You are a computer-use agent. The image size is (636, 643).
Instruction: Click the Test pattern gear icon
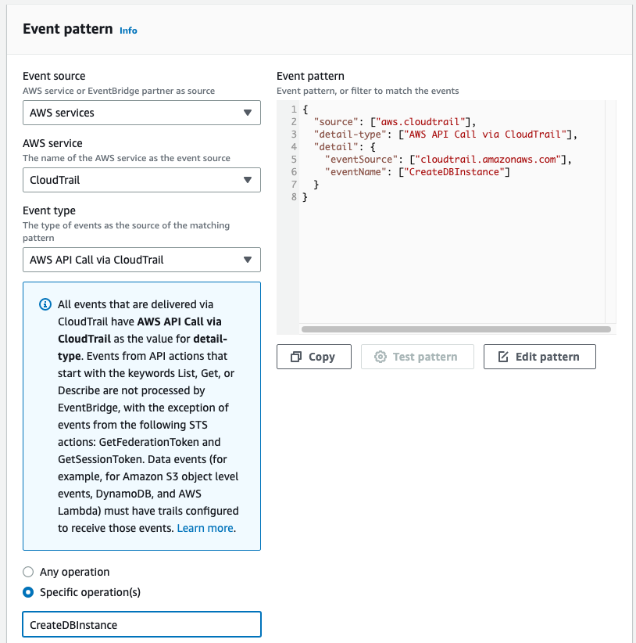[381, 357]
